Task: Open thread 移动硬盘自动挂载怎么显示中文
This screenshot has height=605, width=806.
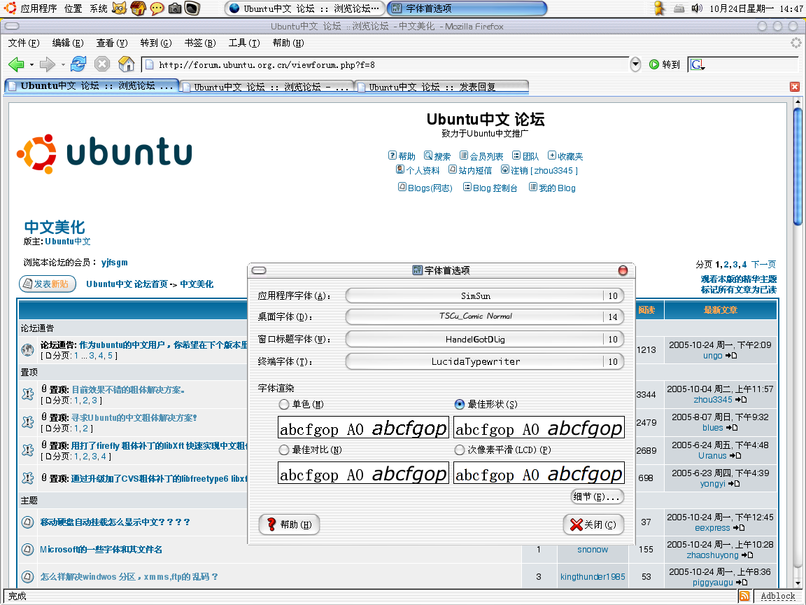Action: coord(115,522)
